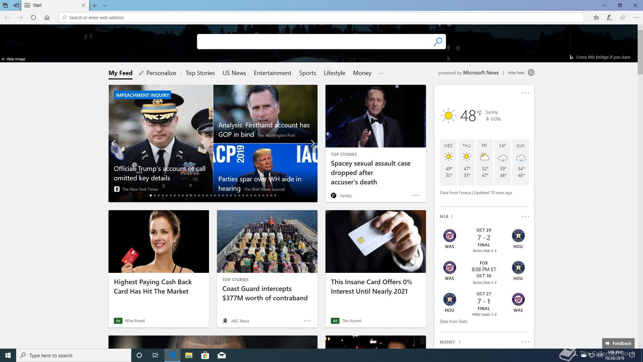Open 'Spacey sexual assault case dropped' headline
Image resolution: width=643 pixels, height=362 pixels.
coord(371,173)
